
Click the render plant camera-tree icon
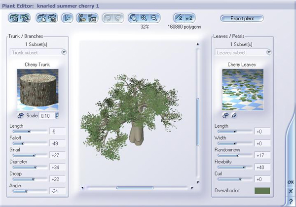[x=14, y=18]
